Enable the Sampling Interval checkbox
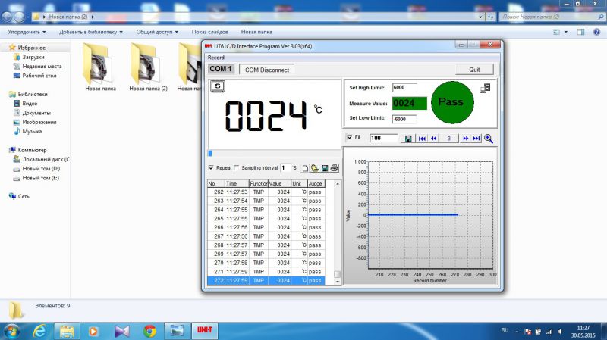The height and width of the screenshot is (340, 607). tap(237, 167)
